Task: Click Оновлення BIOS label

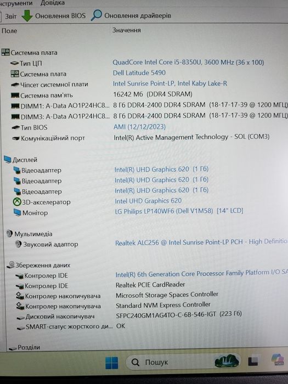Action: pyautogui.click(x=60, y=16)
